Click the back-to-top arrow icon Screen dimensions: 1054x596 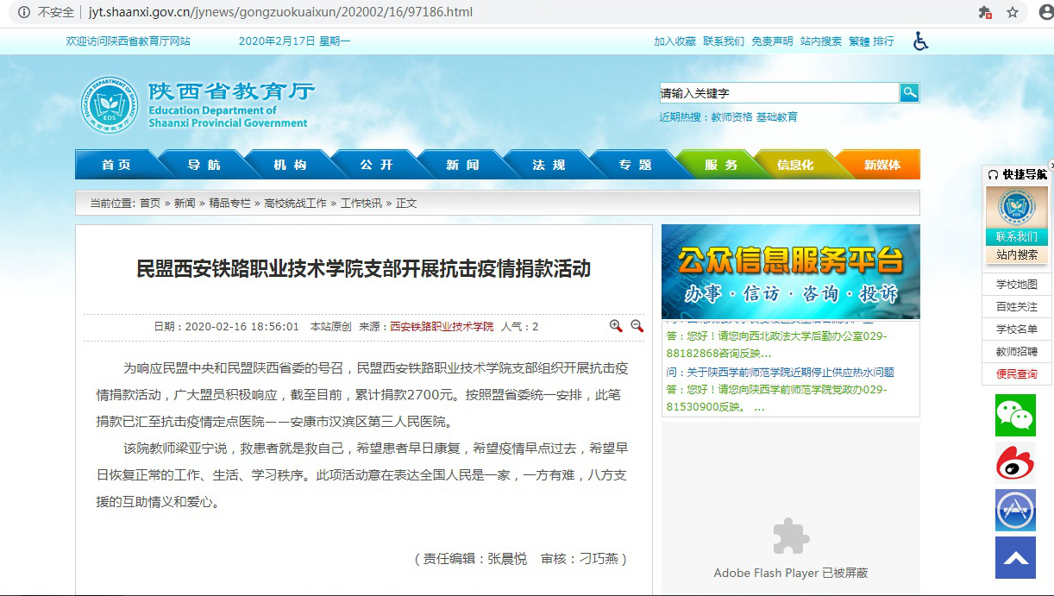[1015, 557]
